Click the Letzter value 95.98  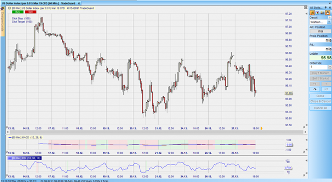coord(321,58)
